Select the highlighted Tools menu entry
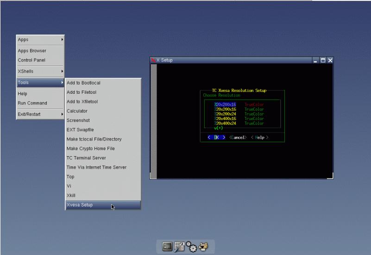Screen dimensions: 371x255 click(x=40, y=83)
